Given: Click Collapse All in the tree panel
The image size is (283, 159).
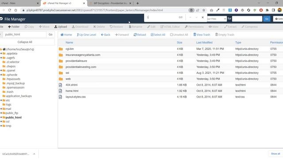Looking at the screenshot, I should coord(25,42).
